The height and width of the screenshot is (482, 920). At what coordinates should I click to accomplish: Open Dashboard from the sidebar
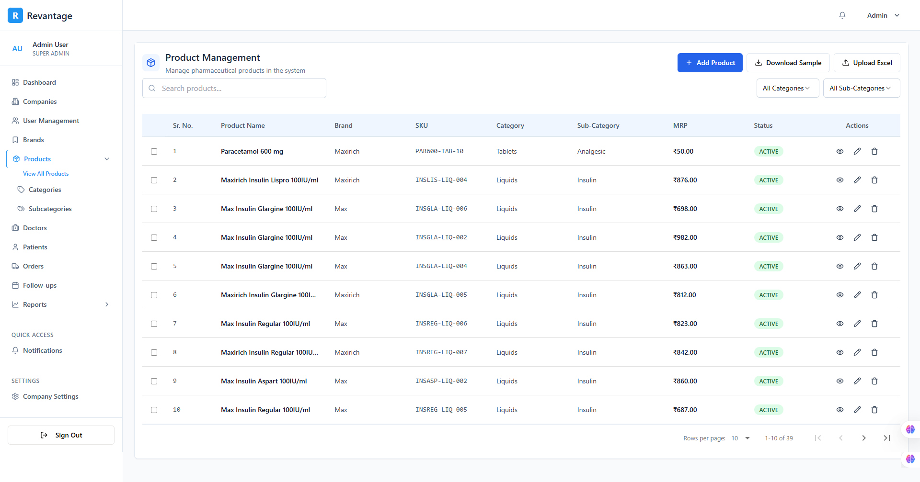click(39, 82)
